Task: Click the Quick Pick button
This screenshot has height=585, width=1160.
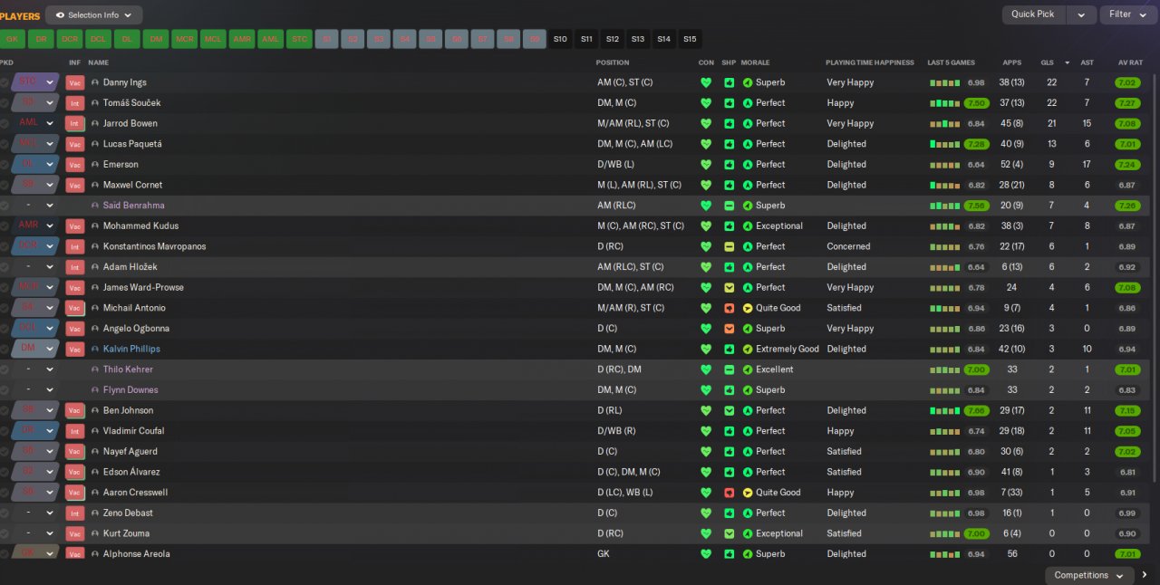Action: pyautogui.click(x=1033, y=14)
